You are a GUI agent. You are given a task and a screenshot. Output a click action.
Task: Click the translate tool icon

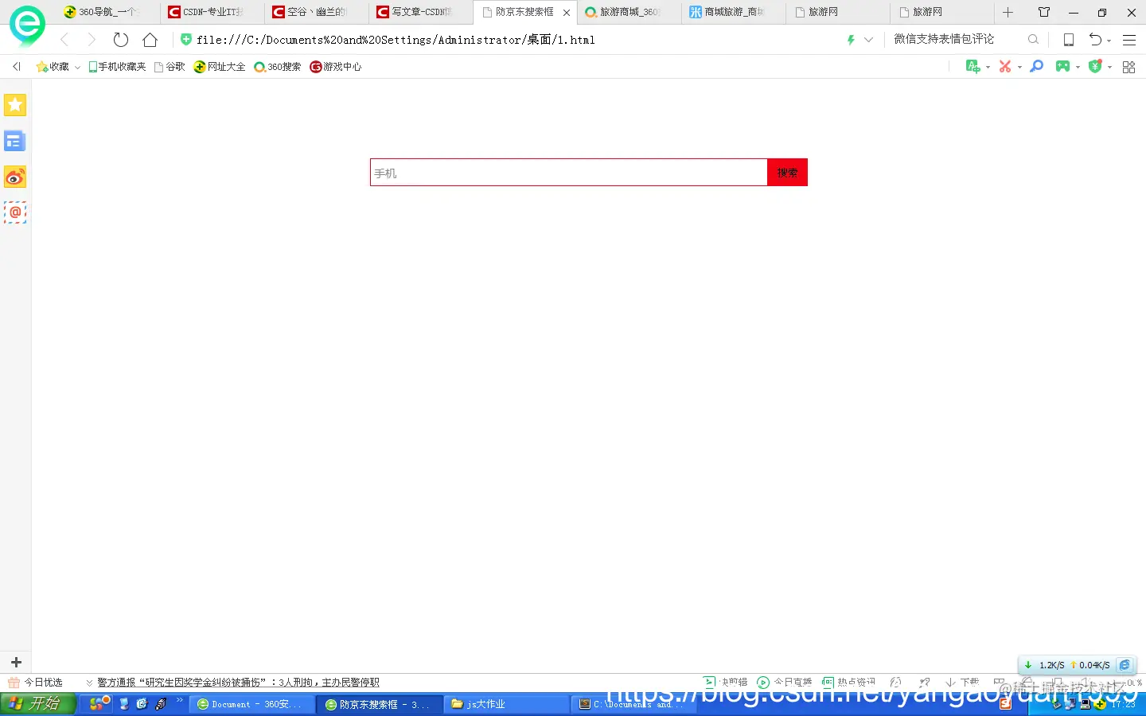click(973, 67)
